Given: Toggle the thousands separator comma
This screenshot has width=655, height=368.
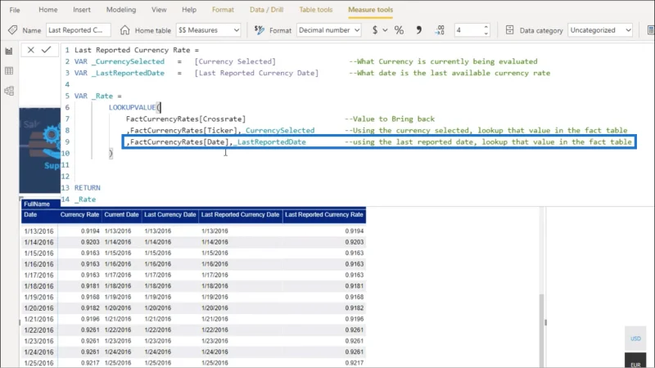Looking at the screenshot, I should point(418,30).
